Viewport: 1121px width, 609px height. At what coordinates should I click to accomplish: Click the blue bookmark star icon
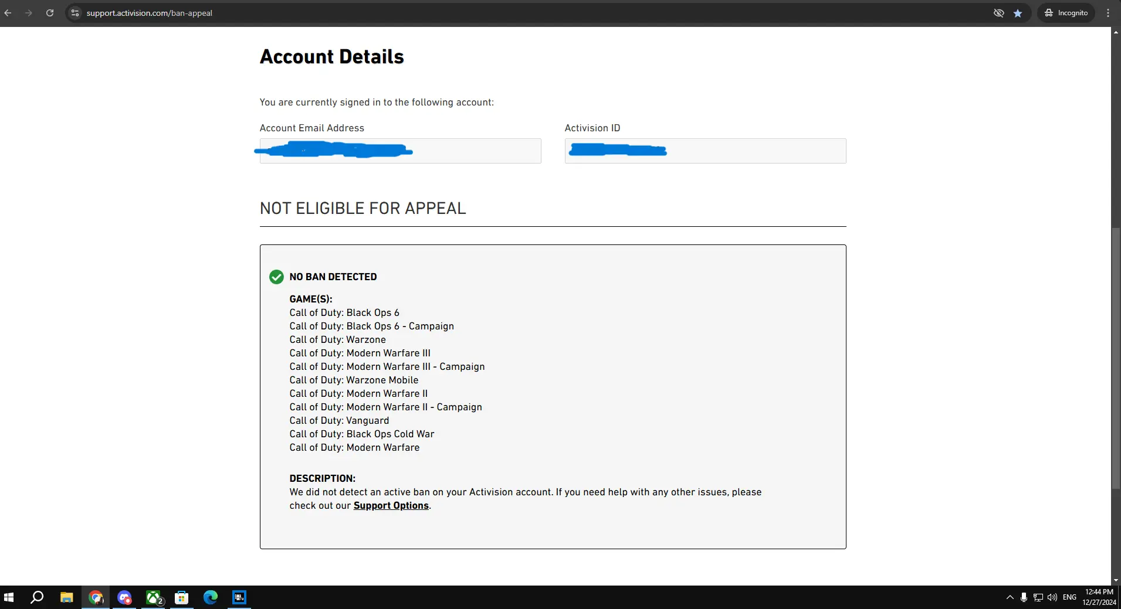coord(1018,13)
